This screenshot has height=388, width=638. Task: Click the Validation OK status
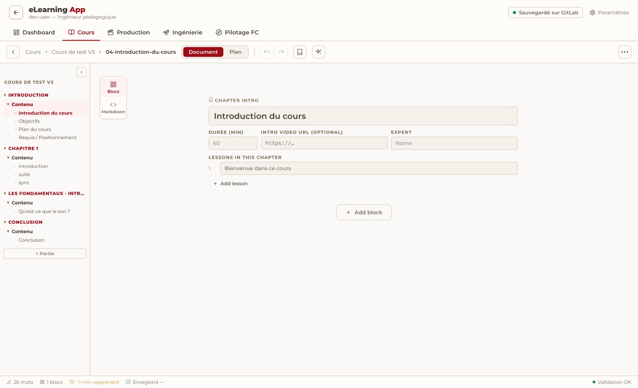[612, 382]
